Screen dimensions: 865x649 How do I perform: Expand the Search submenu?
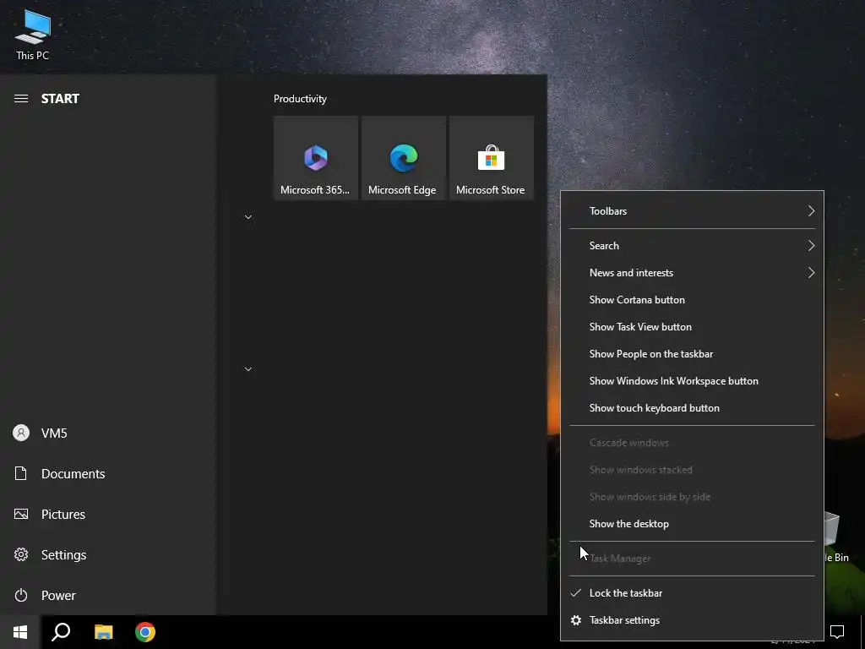coord(693,246)
